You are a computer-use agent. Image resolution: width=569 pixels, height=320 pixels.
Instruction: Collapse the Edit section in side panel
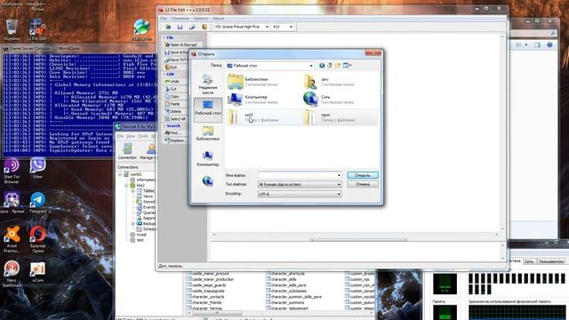coord(169,74)
